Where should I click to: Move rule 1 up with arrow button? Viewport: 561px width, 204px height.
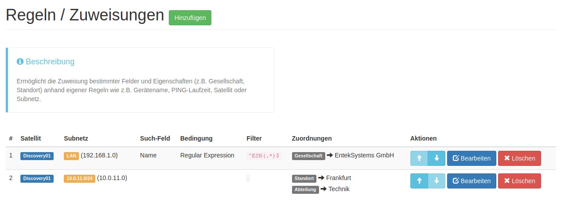pyautogui.click(x=419, y=158)
